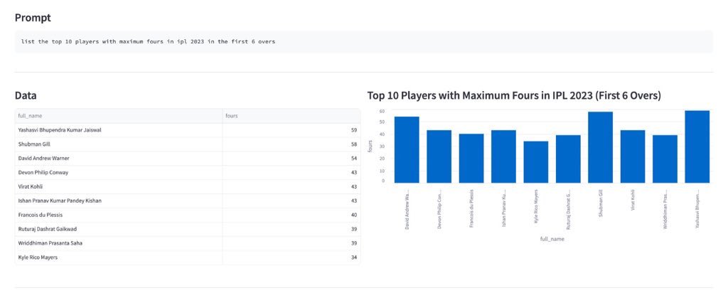Click the y-axis tick label 30
Image resolution: width=728 pixels, height=298 pixels.
click(382, 147)
